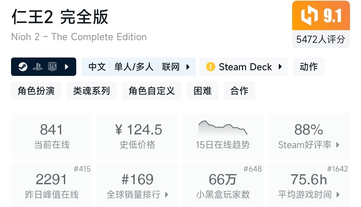
Task: Expand the platforms list arrow
Action: (x=67, y=67)
